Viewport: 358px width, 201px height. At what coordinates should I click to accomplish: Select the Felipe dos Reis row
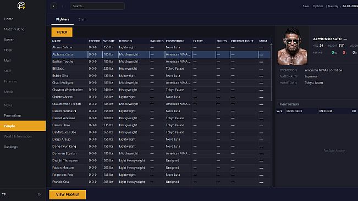tap(161, 175)
